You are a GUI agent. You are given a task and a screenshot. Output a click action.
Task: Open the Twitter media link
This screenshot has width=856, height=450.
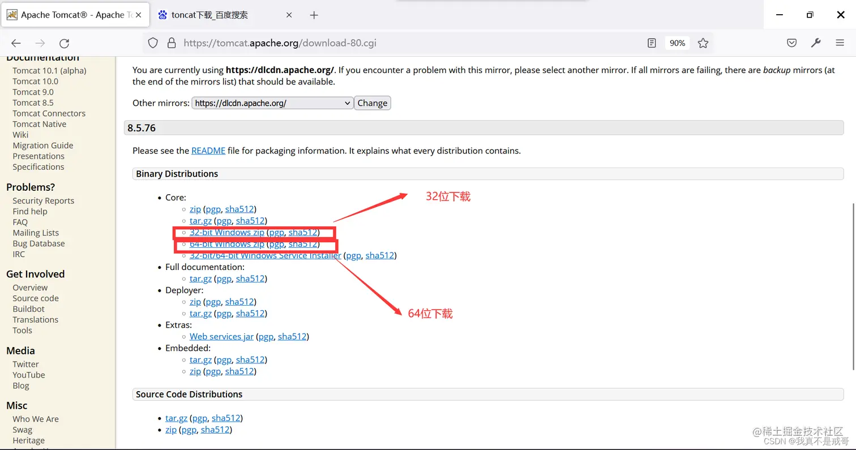click(x=25, y=365)
